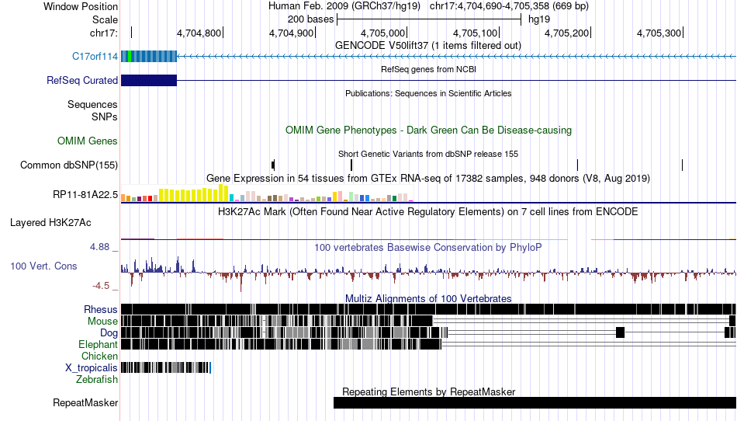Viewport: 737px width, 421px height.
Task: Click the GENCODE V50lift37 track title
Action: click(x=428, y=46)
